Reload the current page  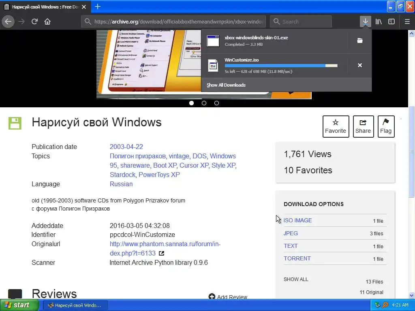point(34,21)
